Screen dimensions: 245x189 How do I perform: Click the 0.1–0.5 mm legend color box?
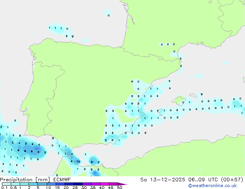(7, 184)
